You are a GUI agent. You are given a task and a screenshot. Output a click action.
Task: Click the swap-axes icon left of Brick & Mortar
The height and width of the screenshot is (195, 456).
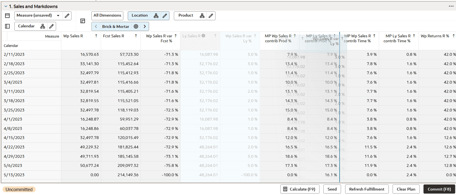point(83,20)
